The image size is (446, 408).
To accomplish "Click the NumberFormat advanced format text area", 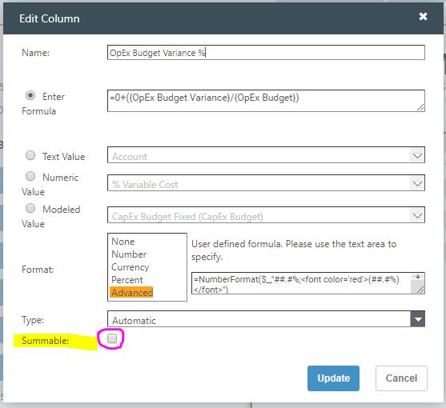I will click(x=308, y=283).
